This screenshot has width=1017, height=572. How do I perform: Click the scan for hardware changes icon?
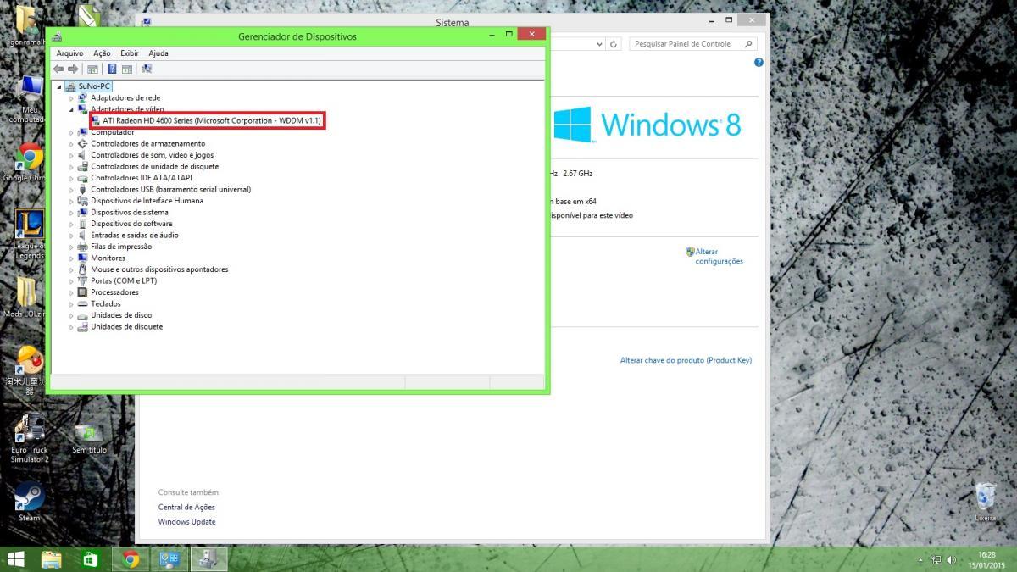point(147,69)
